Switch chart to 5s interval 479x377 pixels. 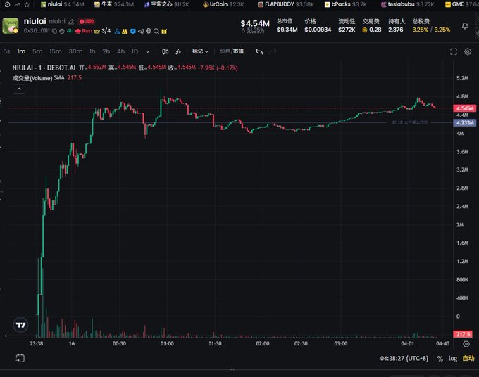click(x=7, y=51)
